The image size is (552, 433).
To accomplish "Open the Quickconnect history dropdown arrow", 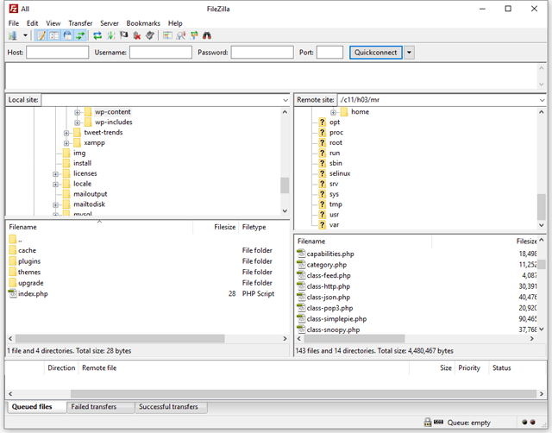I will click(409, 53).
